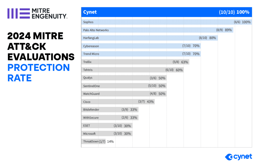Select the Trellix 63% bar
The image size is (261, 165).
point(135,62)
